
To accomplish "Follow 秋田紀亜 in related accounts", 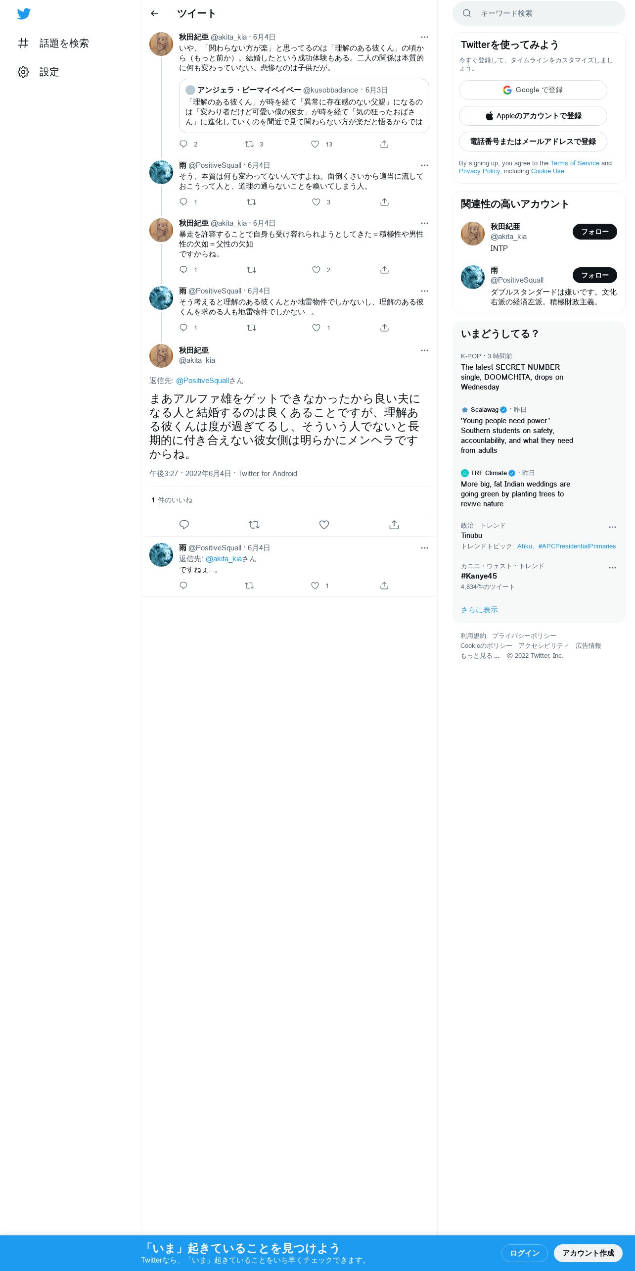I will click(594, 232).
